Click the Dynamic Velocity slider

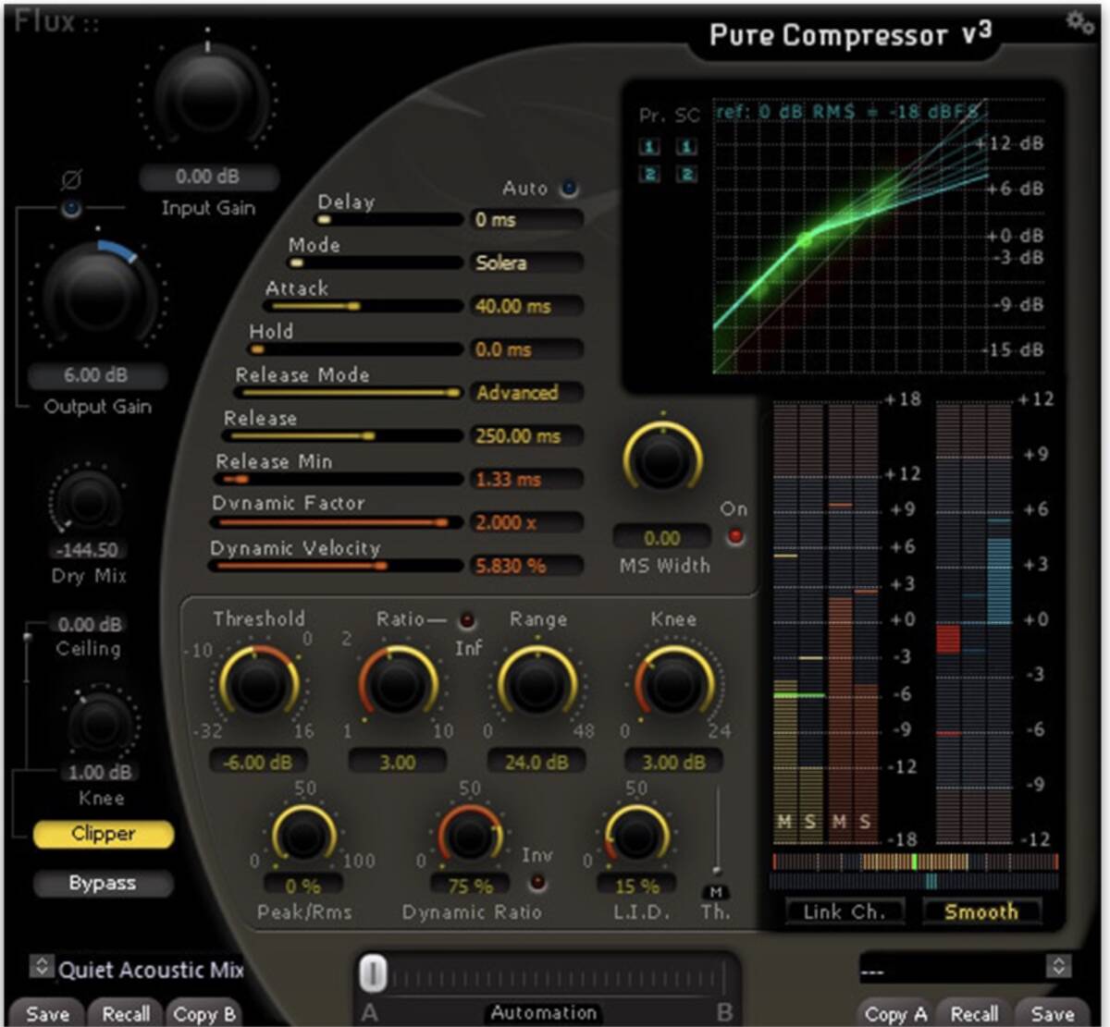click(335, 566)
